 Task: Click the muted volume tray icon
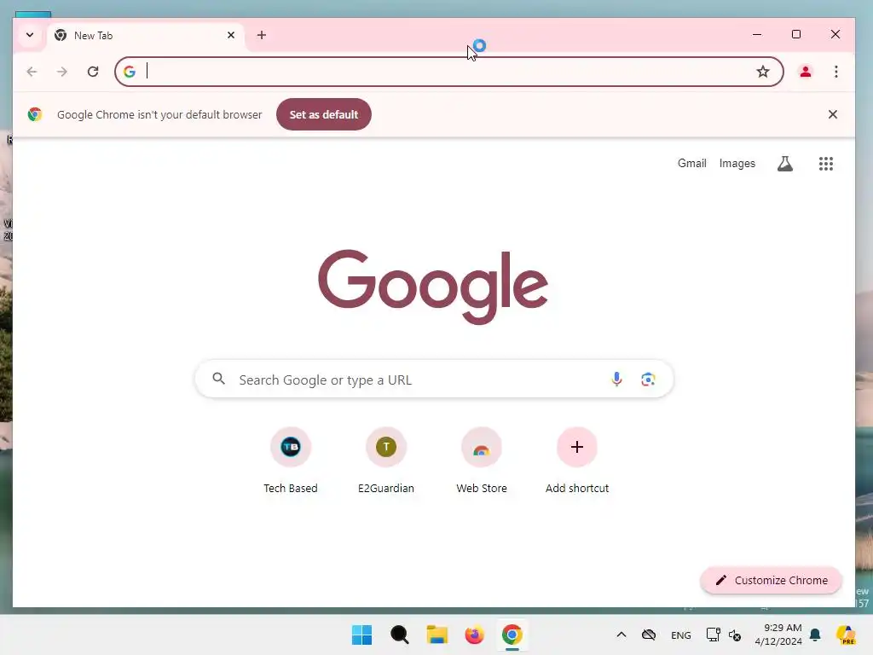pyautogui.click(x=735, y=635)
